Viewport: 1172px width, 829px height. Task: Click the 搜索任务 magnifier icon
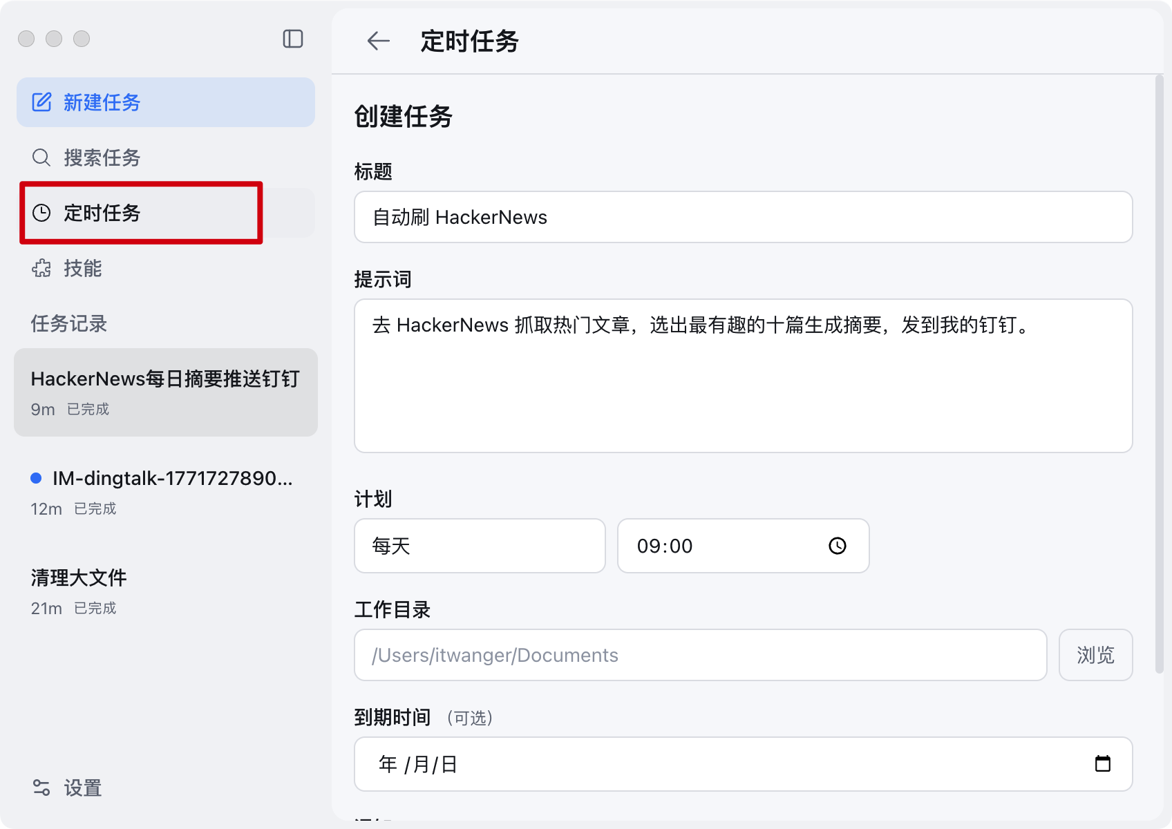click(x=41, y=158)
